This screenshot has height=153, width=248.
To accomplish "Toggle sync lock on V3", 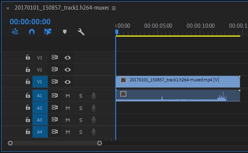I will [x=54, y=57].
